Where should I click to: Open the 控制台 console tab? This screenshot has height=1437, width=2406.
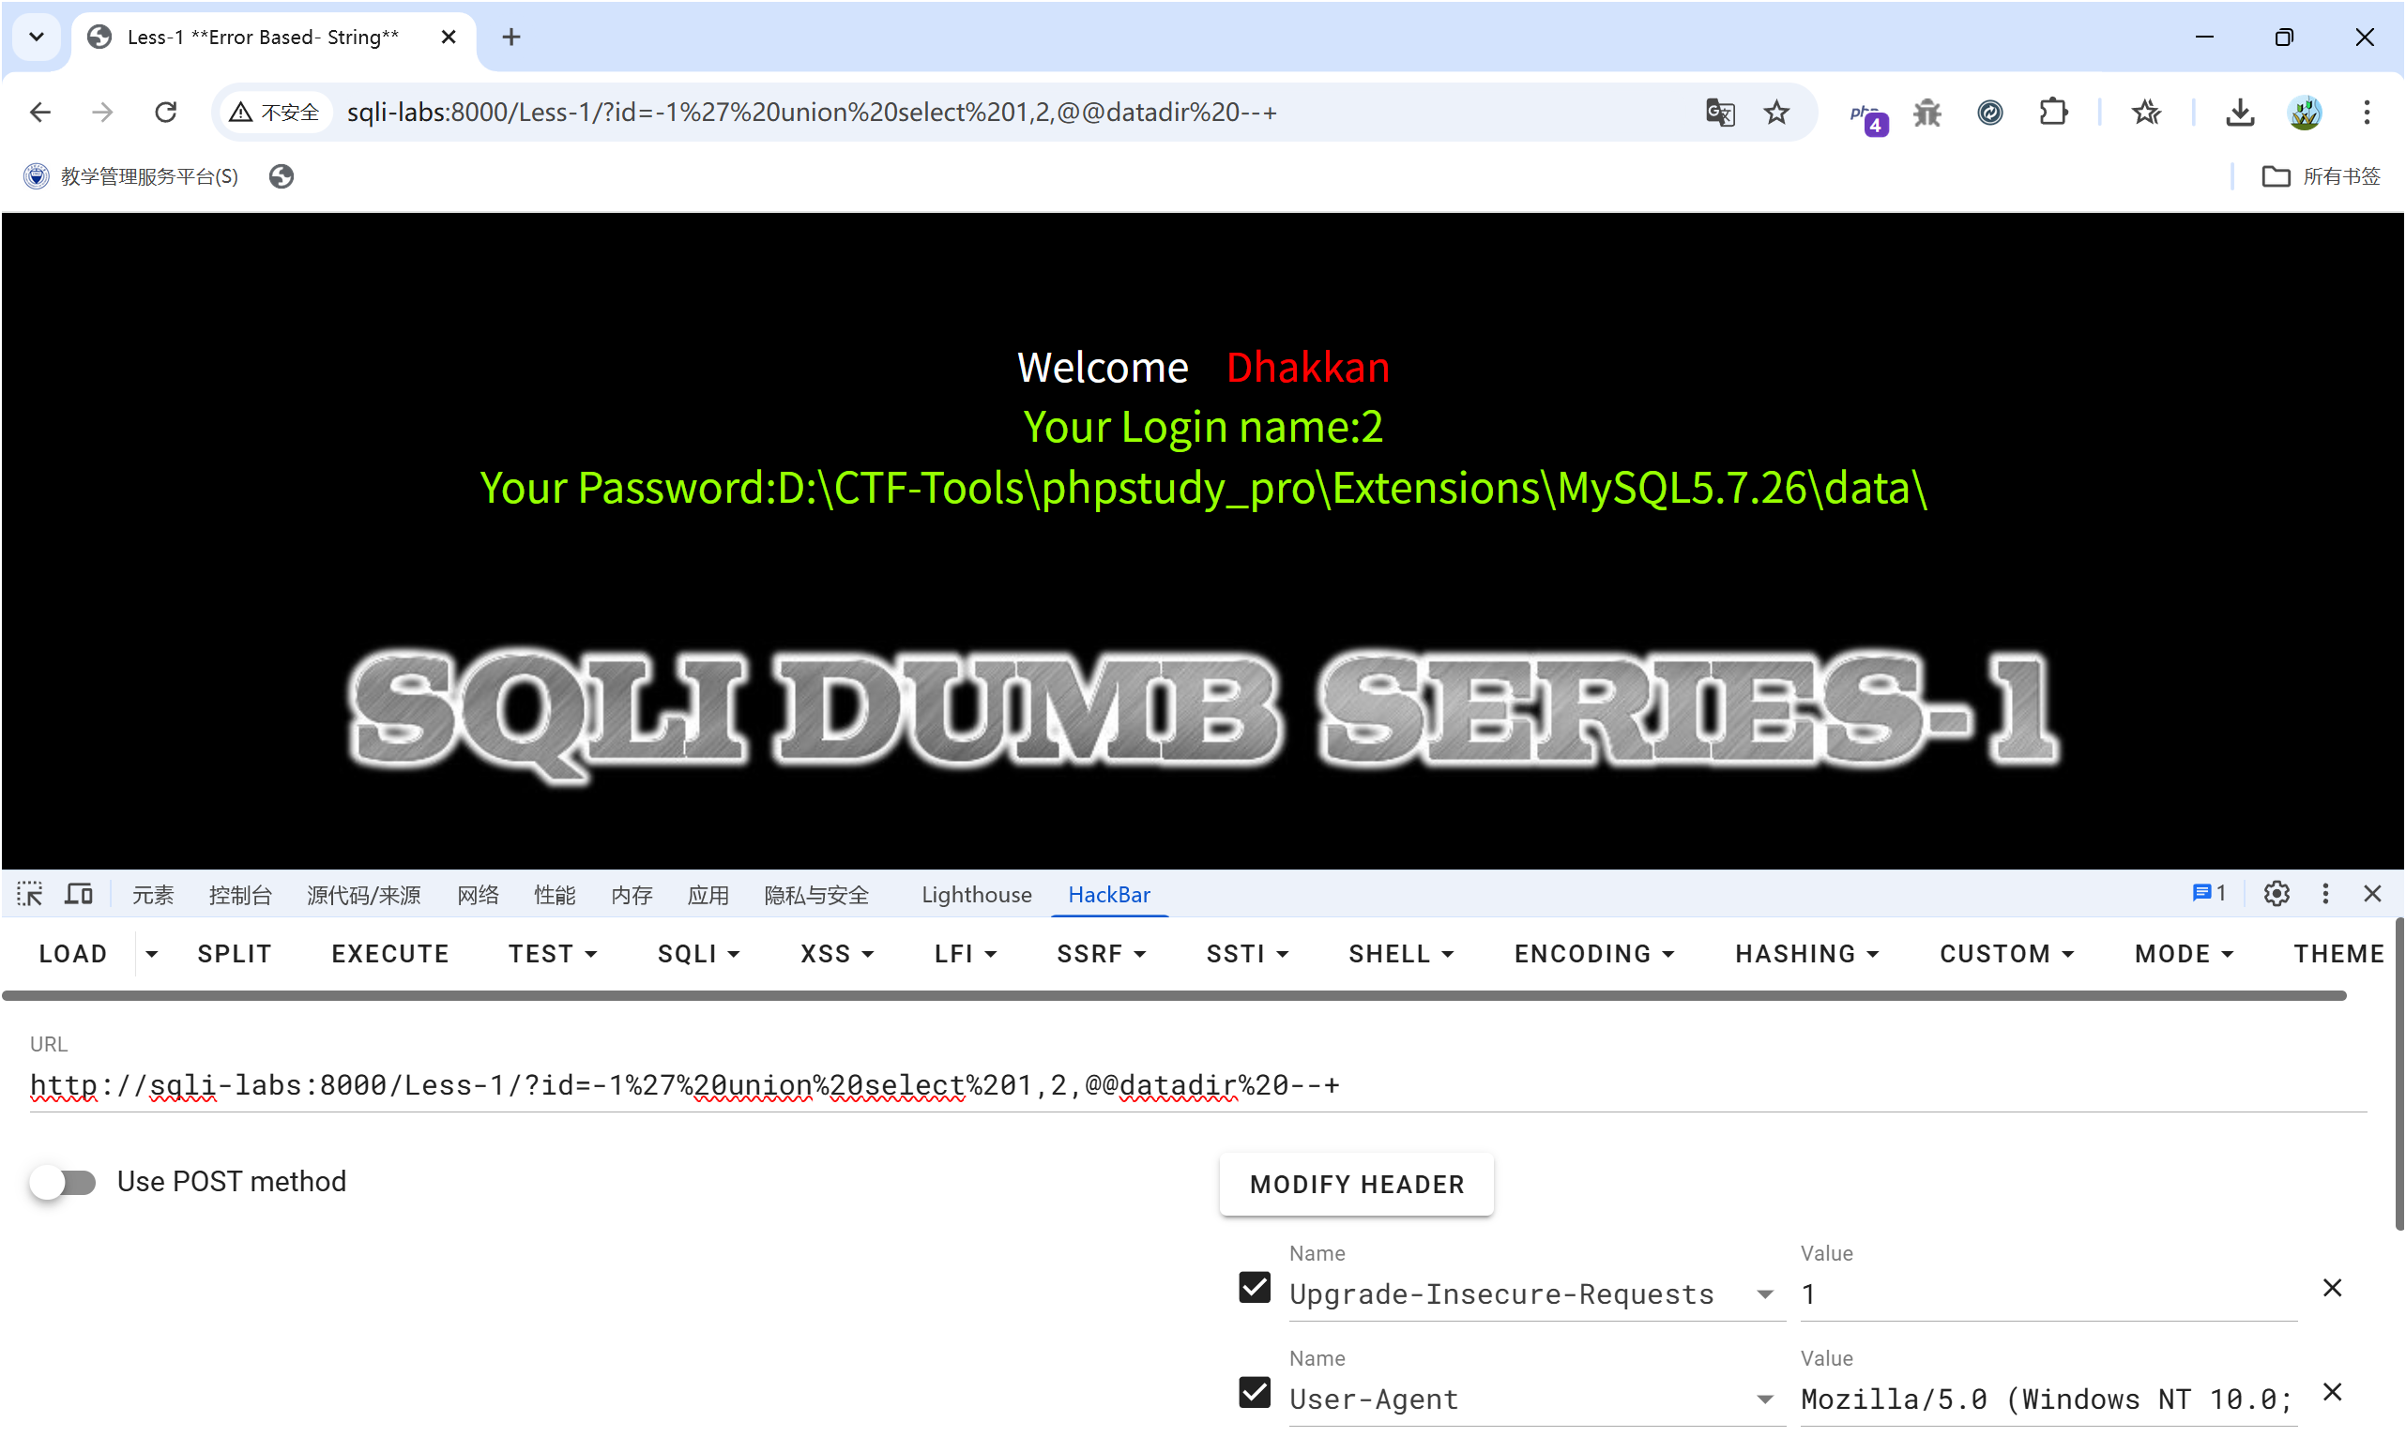[240, 895]
